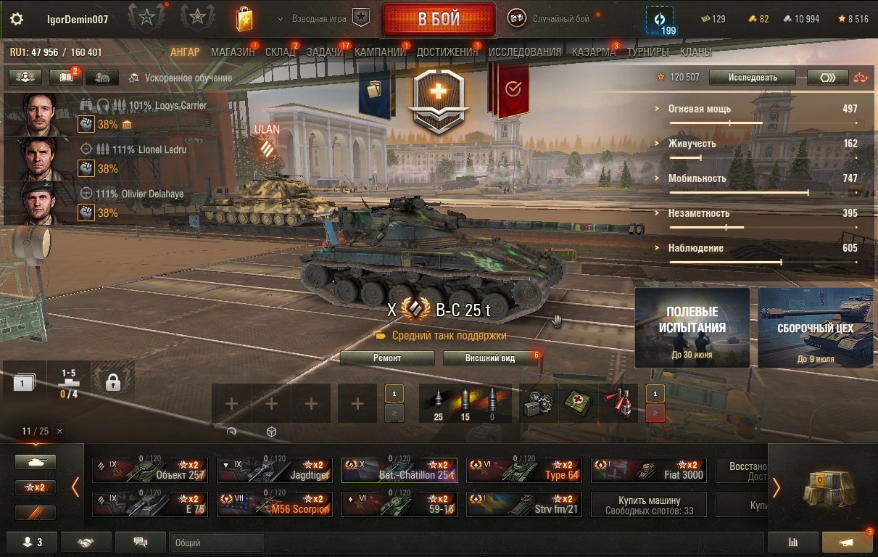Click the Ремонт button
The height and width of the screenshot is (557, 878).
click(387, 358)
